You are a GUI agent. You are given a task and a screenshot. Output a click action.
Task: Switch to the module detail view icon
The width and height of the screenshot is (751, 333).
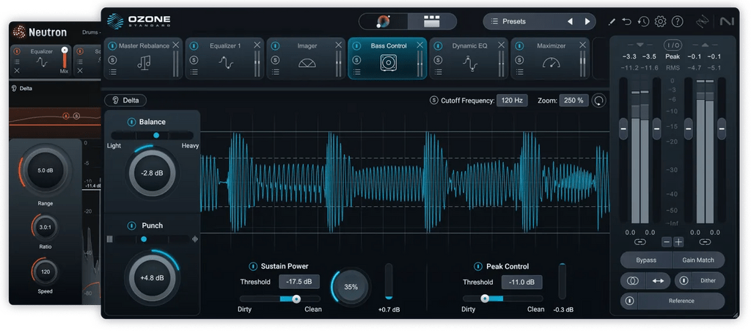click(431, 21)
